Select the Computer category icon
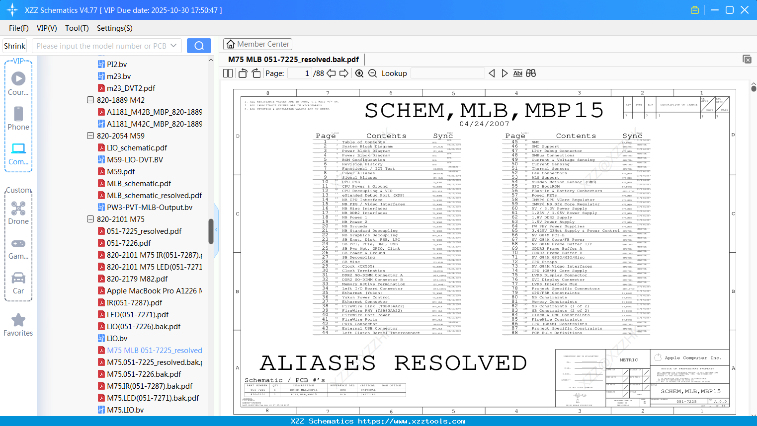Image resolution: width=757 pixels, height=426 pixels. pyautogui.click(x=18, y=153)
